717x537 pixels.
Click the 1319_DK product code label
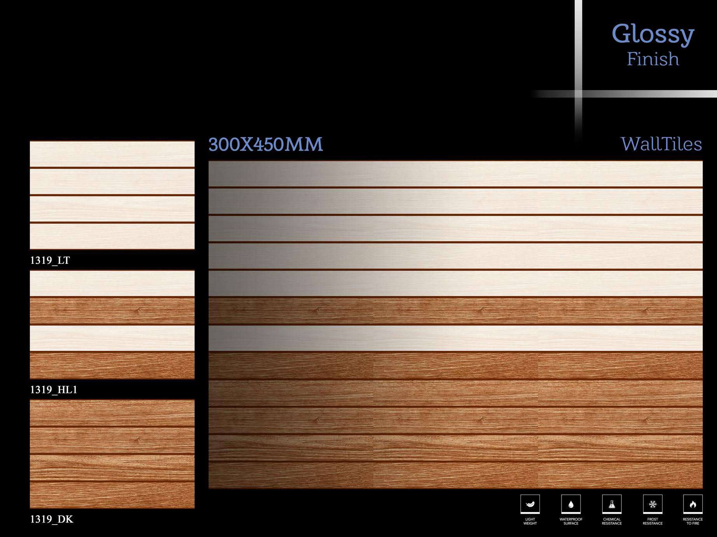pos(52,519)
